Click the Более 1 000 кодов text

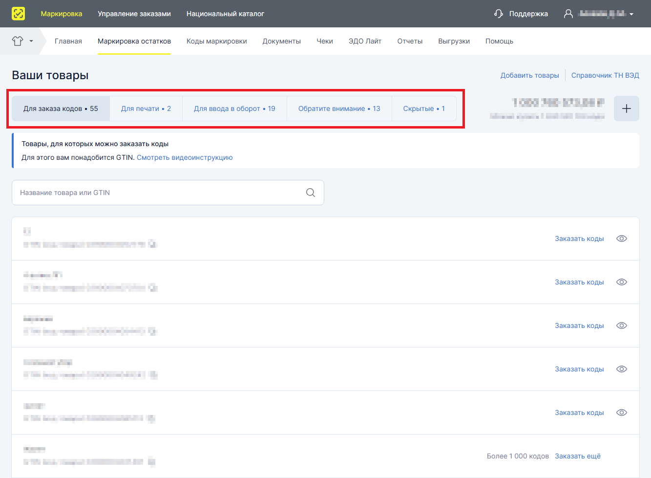click(x=518, y=456)
